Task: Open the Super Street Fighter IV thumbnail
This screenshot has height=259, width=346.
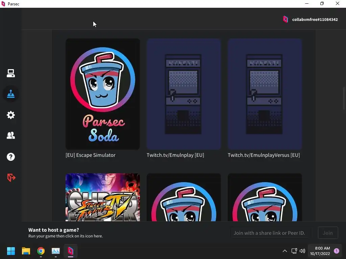Action: coord(103,197)
